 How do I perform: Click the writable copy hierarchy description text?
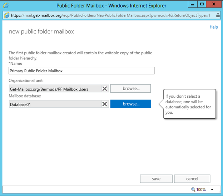tap(80, 55)
